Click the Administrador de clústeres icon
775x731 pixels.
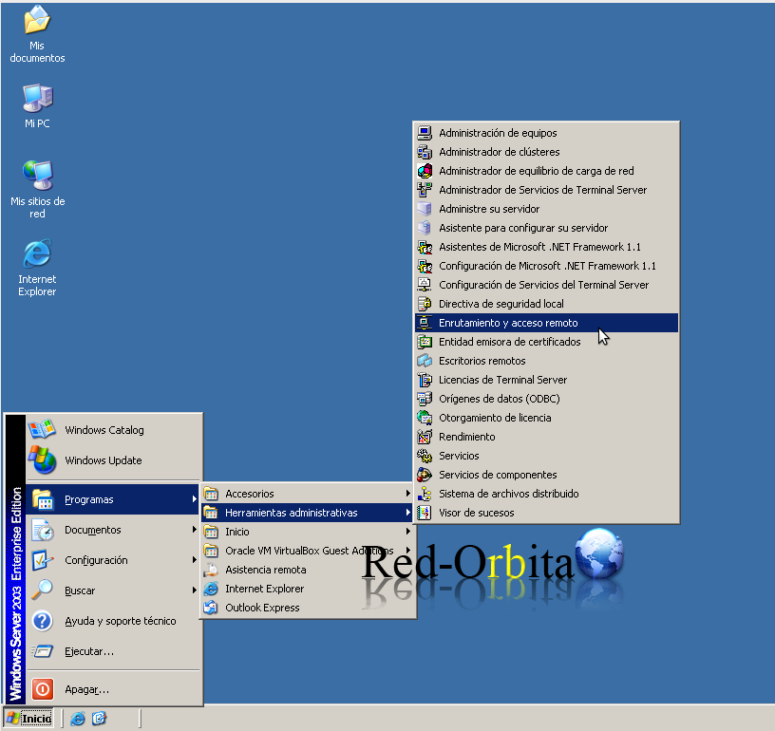coord(425,152)
